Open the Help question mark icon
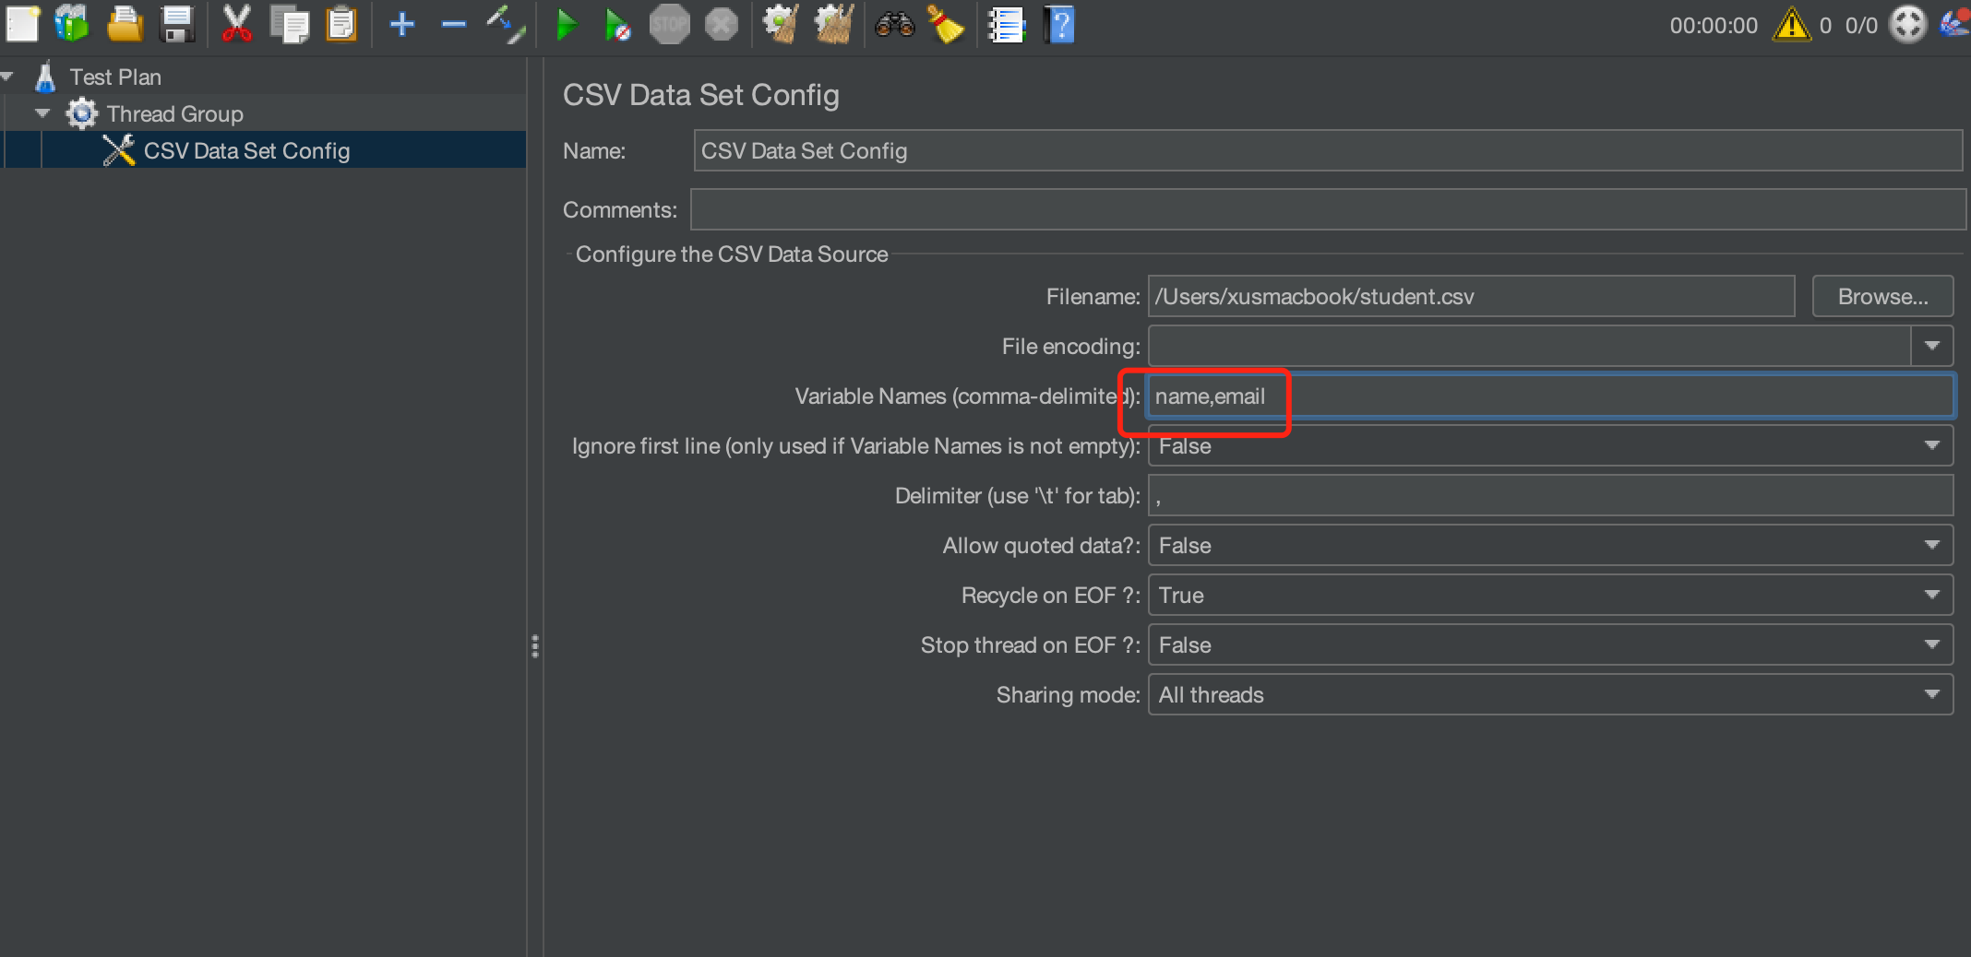 tap(1059, 24)
